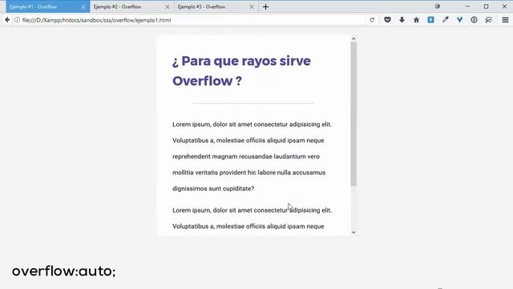Click text 'mollitia veritatis provident hic labore'
513x289 pixels.
(x=224, y=173)
